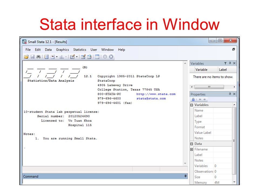Click the Print icon in toolbar
The image size is (259, 194).
coord(38,57)
